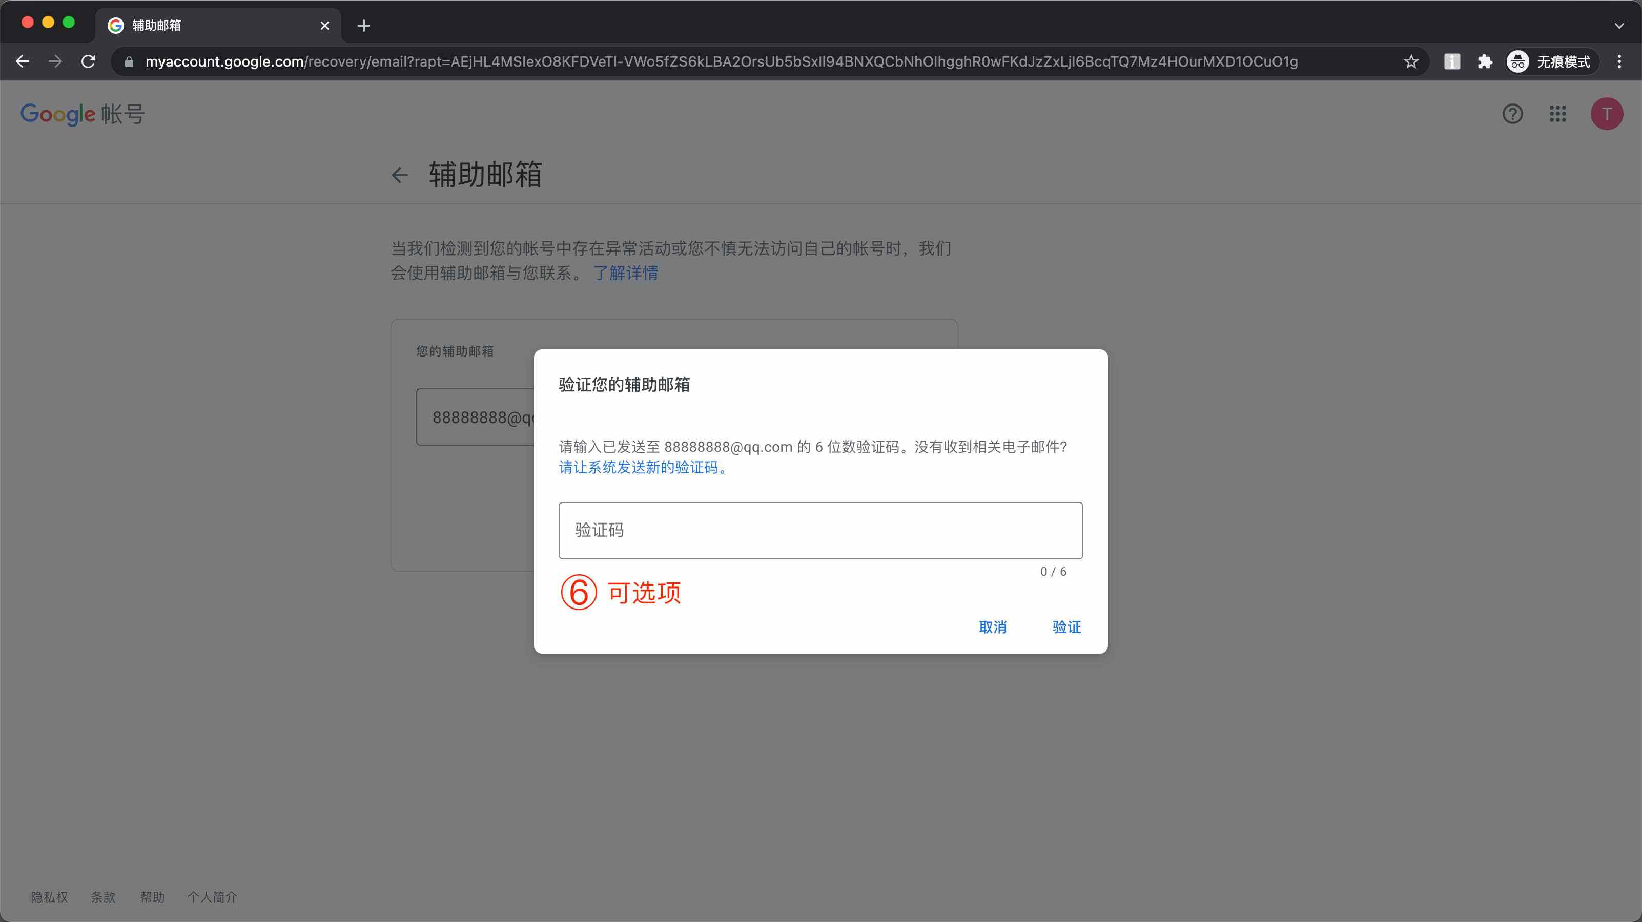Open the Chrome three-dot menu

coord(1619,61)
